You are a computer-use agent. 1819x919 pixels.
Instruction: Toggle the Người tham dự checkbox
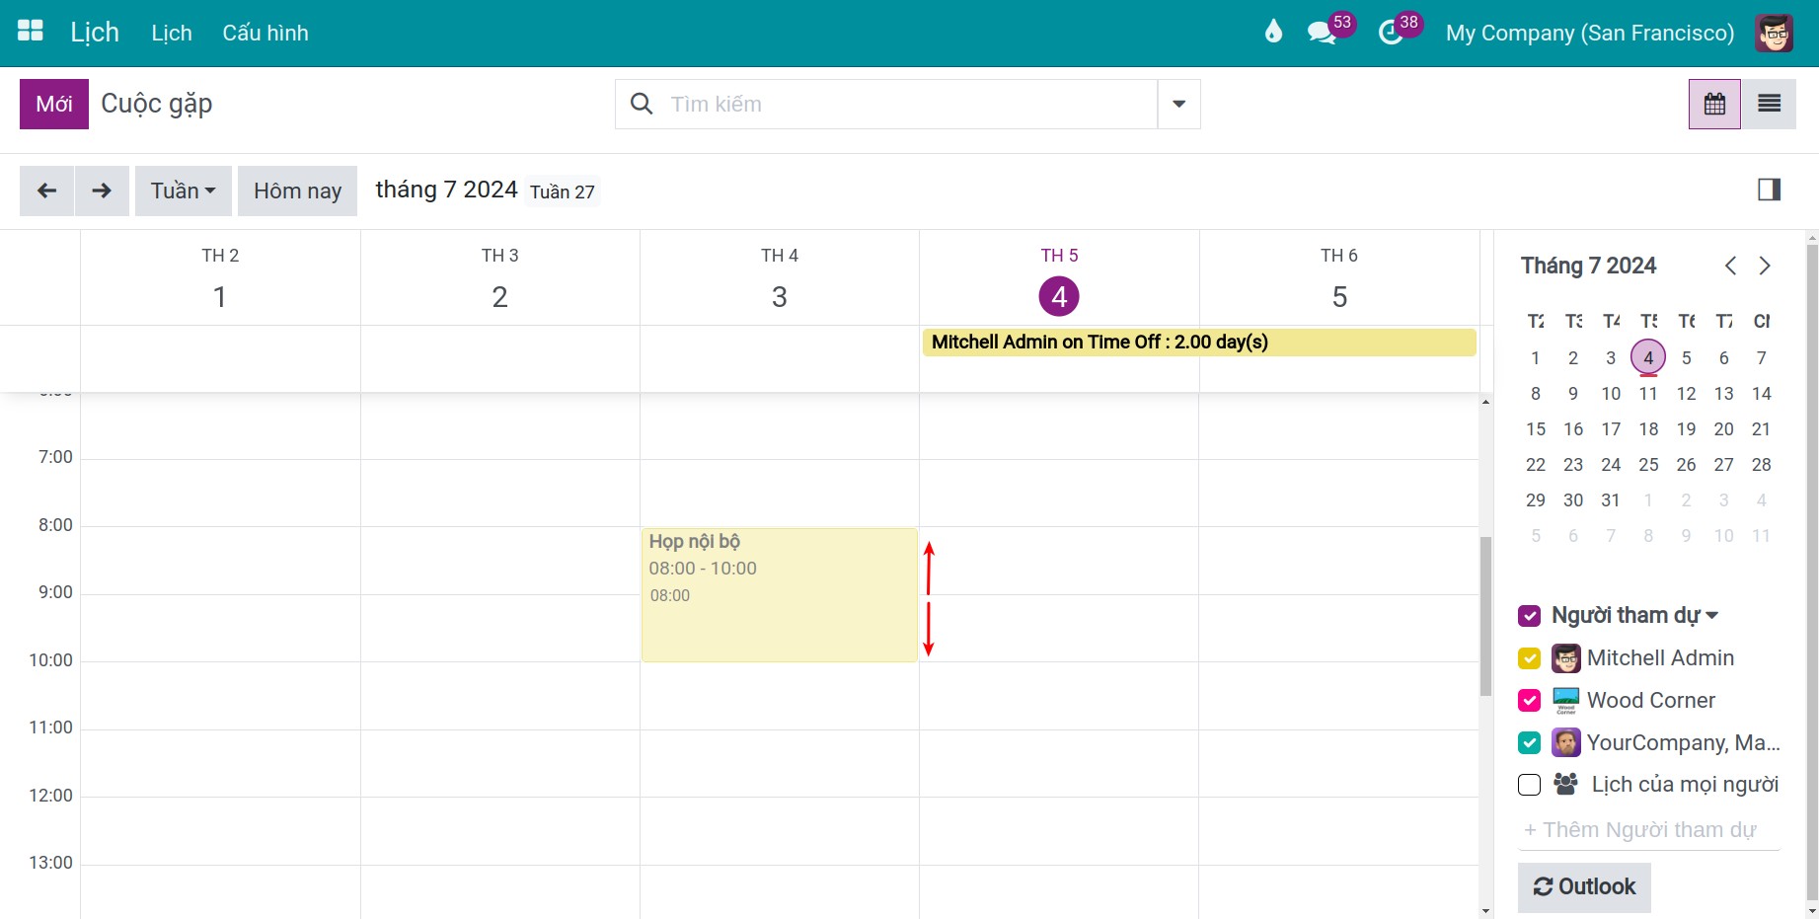point(1529,616)
